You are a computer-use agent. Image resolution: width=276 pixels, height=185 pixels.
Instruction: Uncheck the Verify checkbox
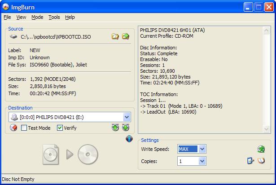pos(60,128)
